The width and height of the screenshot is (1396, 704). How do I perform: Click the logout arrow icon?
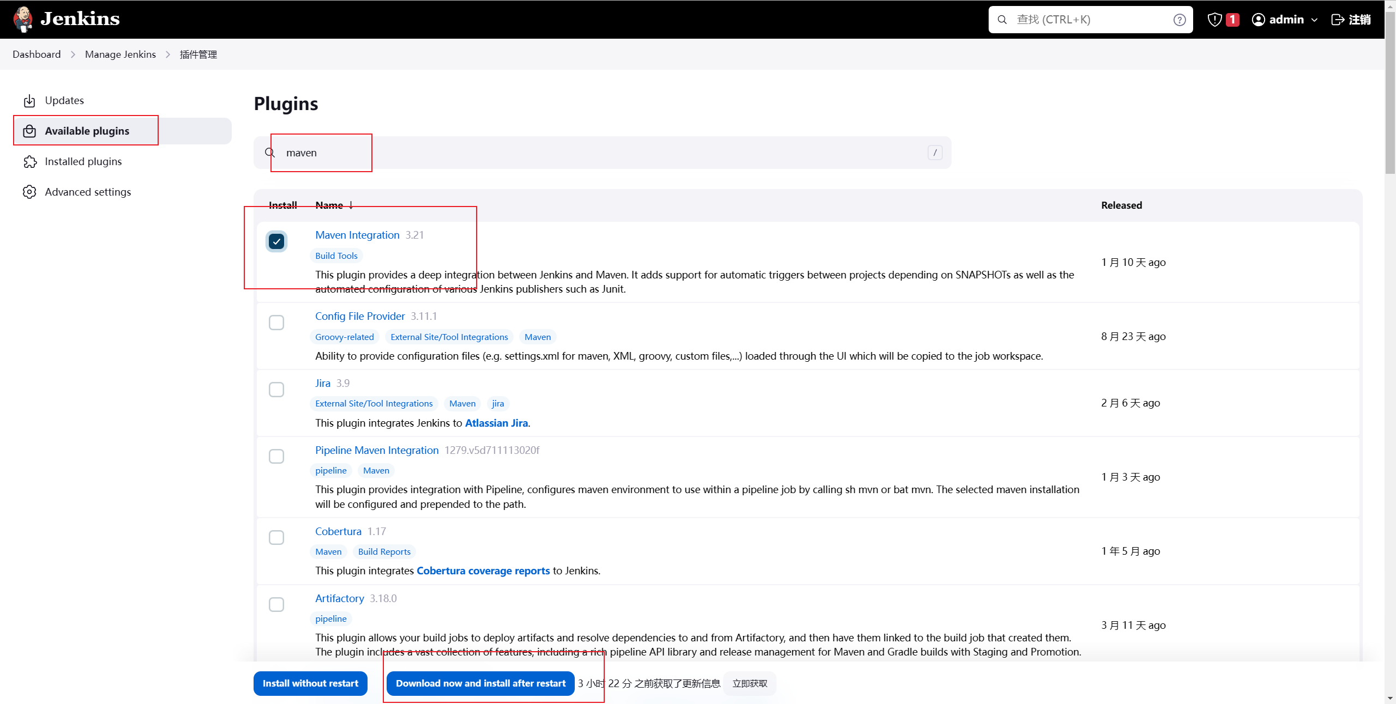1338,20
